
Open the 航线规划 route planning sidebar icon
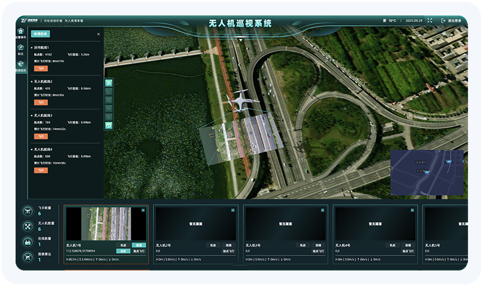pos(21,65)
